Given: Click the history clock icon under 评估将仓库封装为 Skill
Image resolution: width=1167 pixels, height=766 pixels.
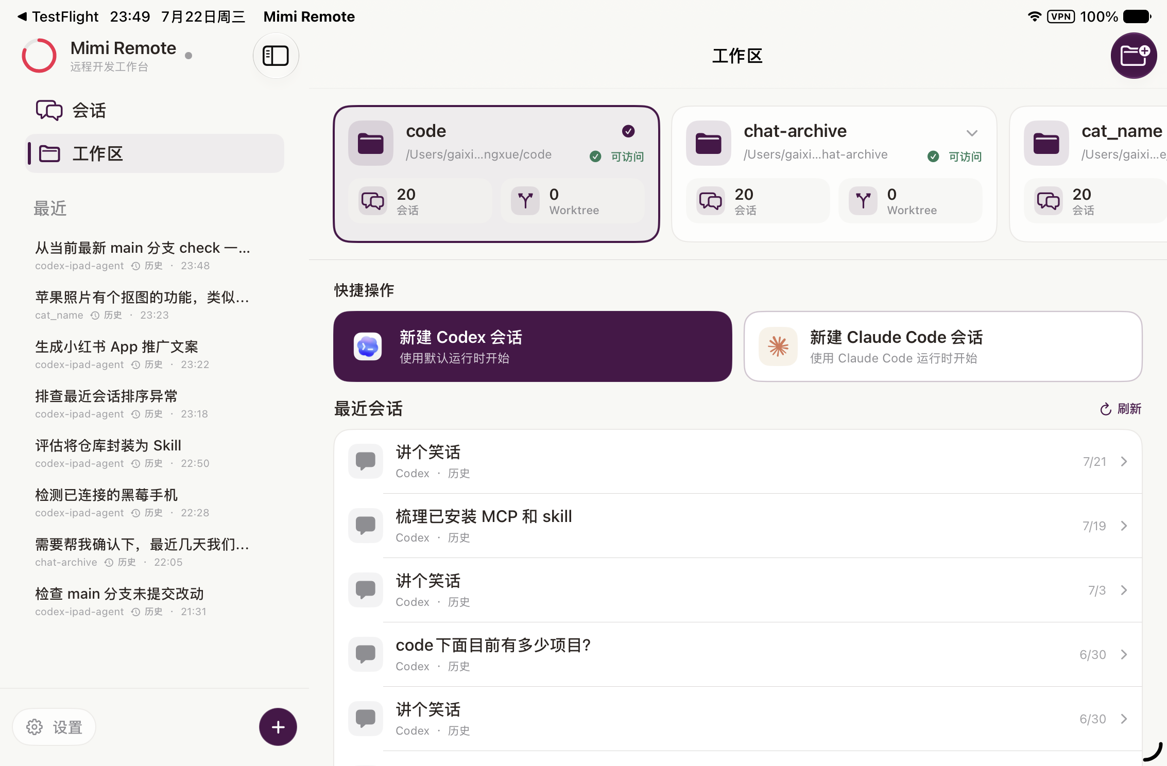Looking at the screenshot, I should pyautogui.click(x=135, y=464).
